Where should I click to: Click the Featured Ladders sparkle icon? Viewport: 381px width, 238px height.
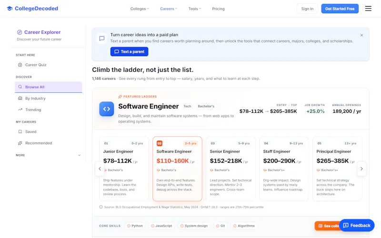coord(120,97)
